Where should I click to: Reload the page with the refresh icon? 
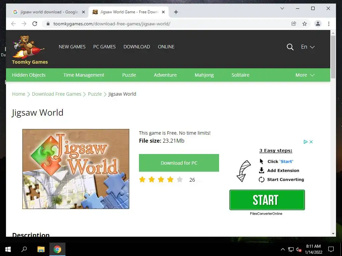(35, 24)
